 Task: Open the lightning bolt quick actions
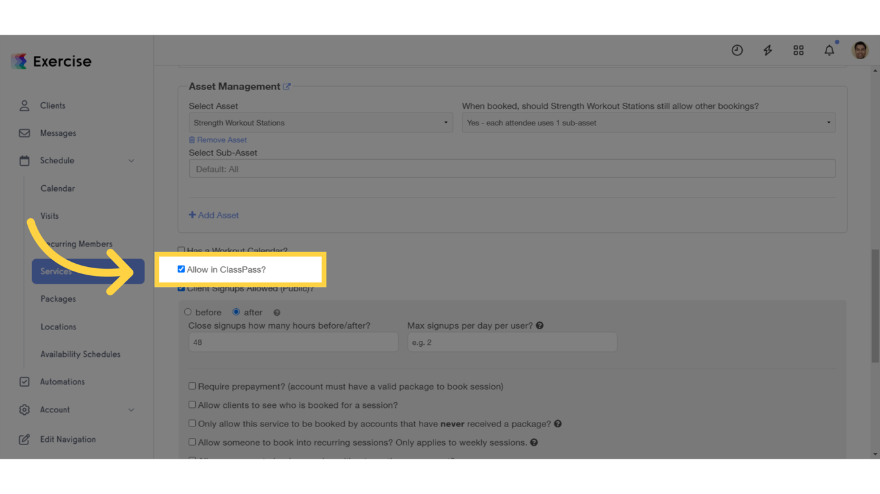(768, 50)
